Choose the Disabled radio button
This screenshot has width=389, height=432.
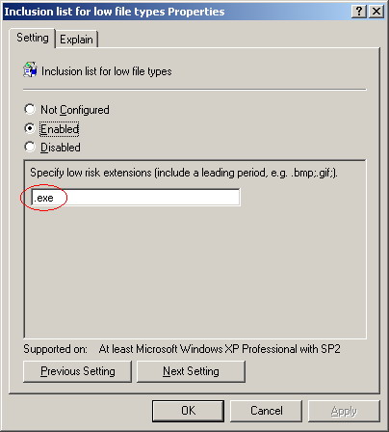click(x=30, y=147)
